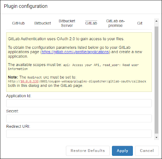Focus the Redirect URI input field
The image size is (162, 159).
(x=79, y=134)
